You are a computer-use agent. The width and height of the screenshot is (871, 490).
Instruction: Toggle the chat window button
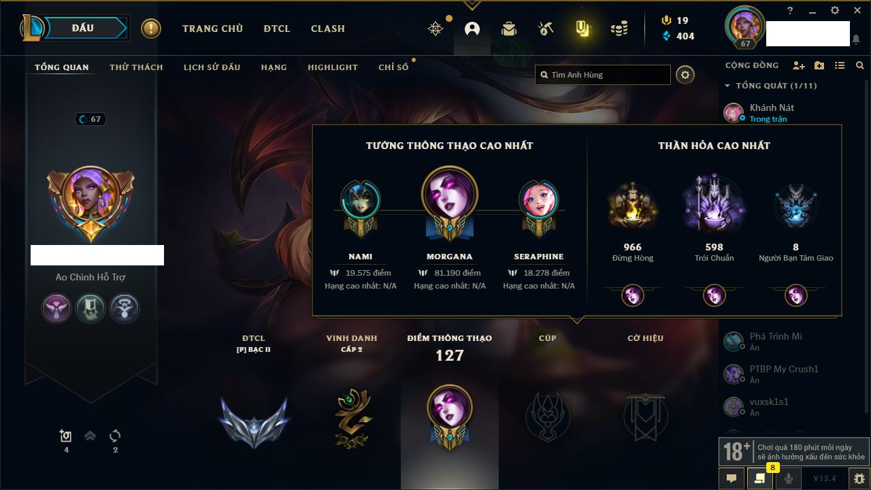point(732,478)
